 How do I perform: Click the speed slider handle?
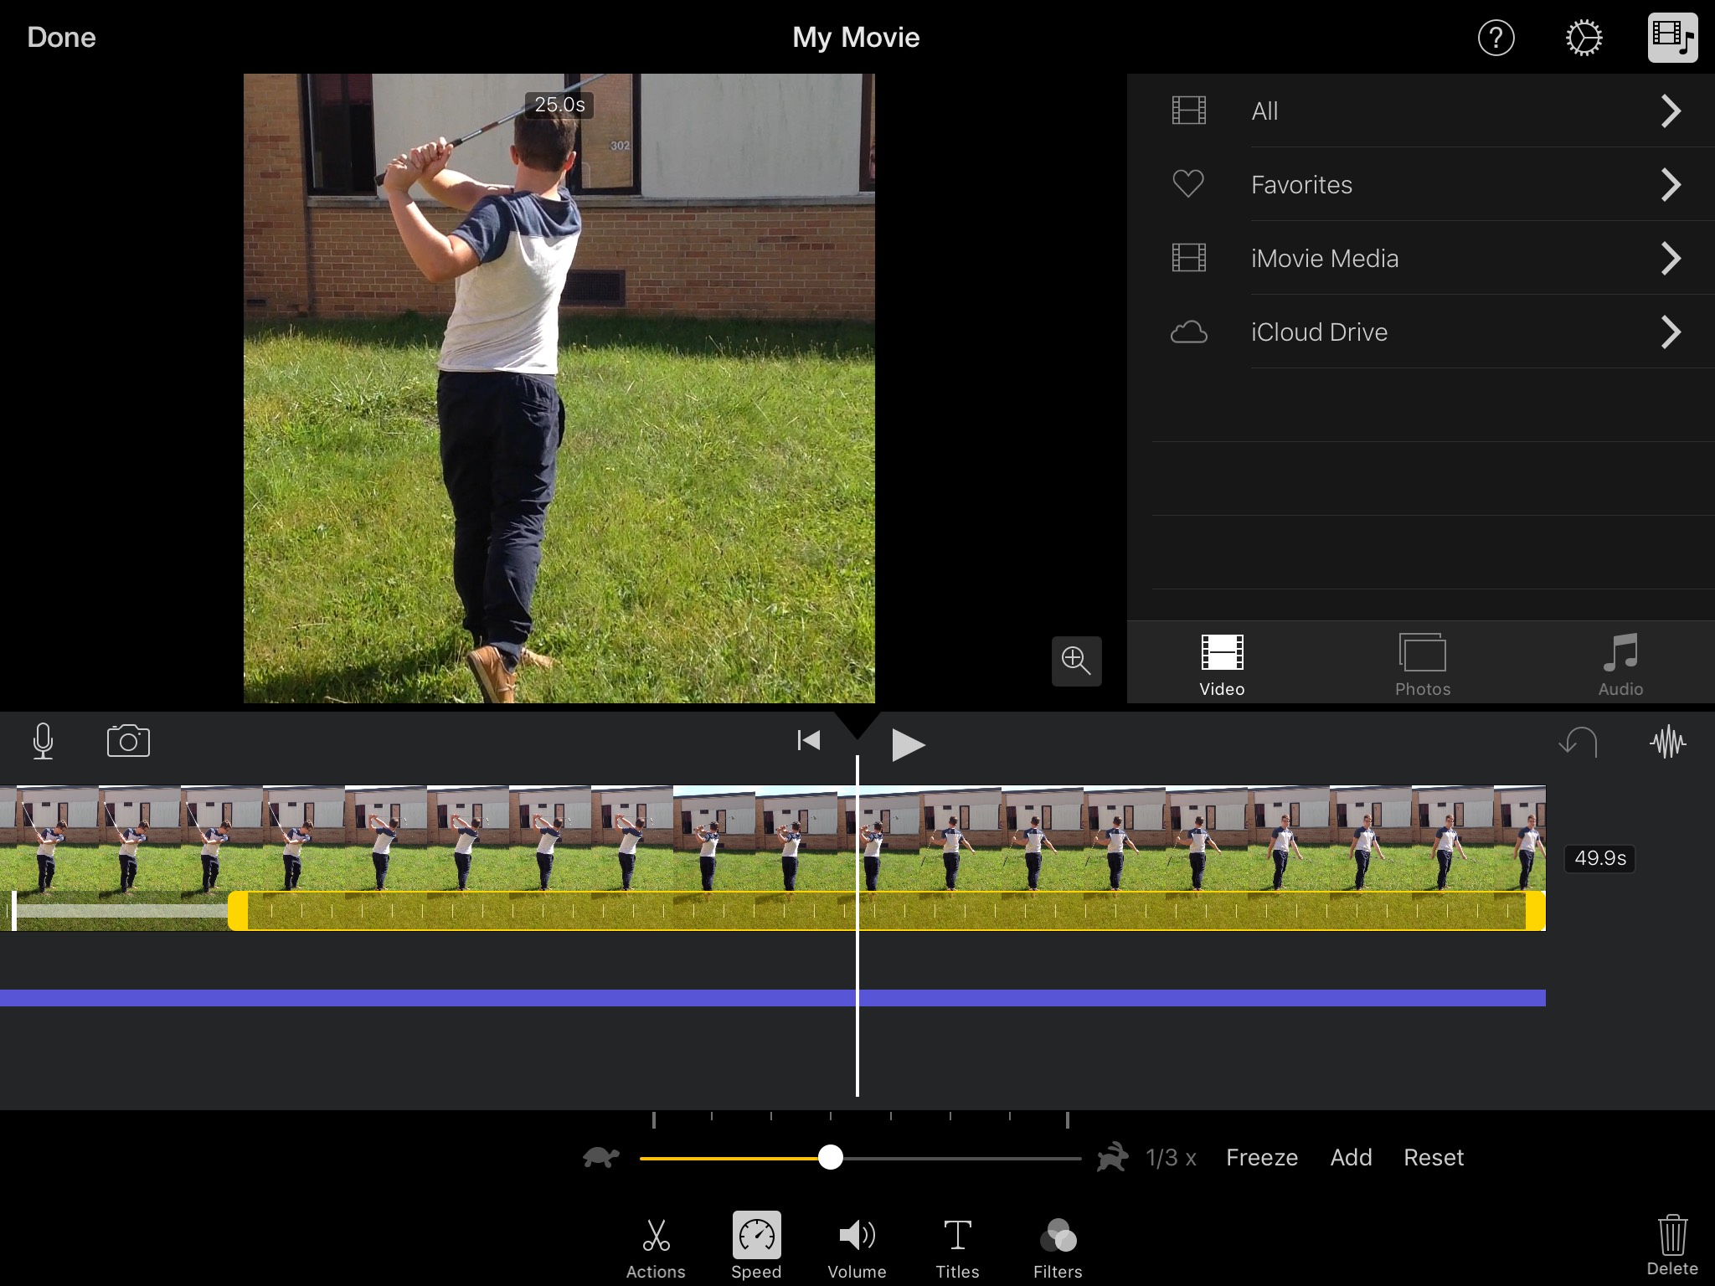[x=830, y=1158]
